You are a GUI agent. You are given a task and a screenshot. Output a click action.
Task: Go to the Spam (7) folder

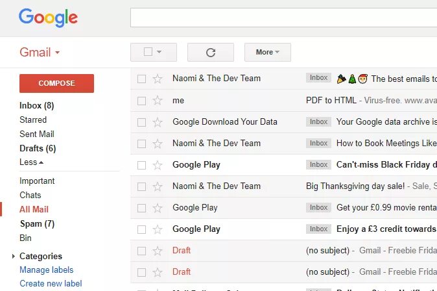[37, 223]
